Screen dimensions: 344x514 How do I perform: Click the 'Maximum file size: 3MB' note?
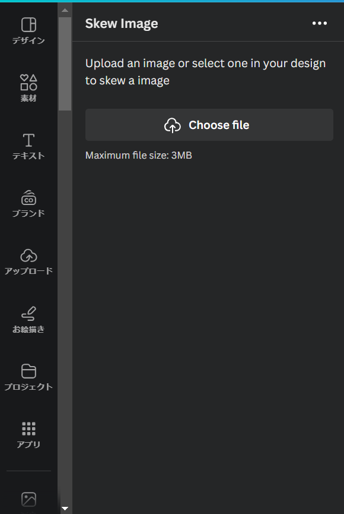(x=138, y=155)
